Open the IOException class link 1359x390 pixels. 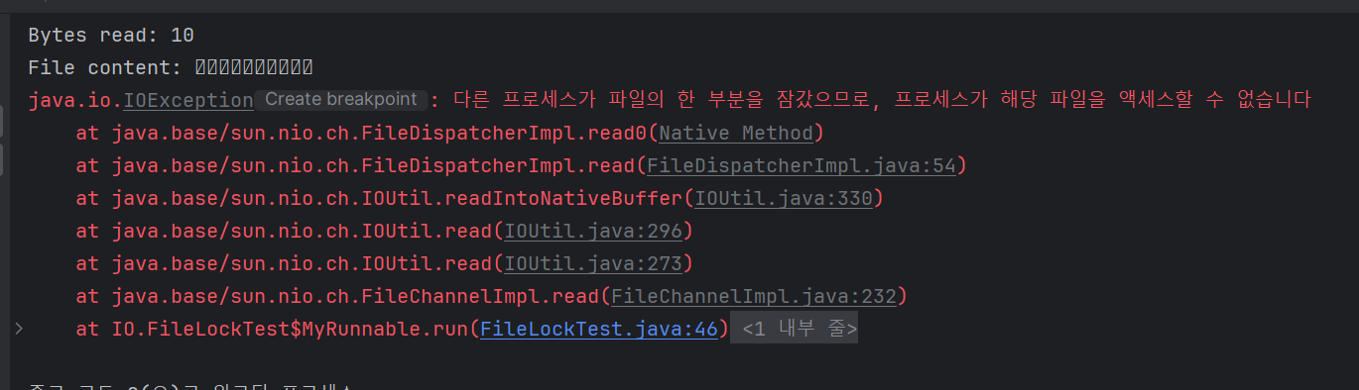click(188, 100)
